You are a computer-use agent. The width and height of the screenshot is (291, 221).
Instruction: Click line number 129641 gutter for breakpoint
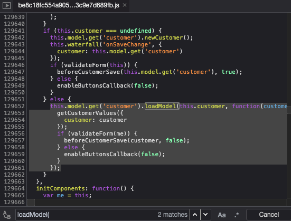tap(14, 31)
